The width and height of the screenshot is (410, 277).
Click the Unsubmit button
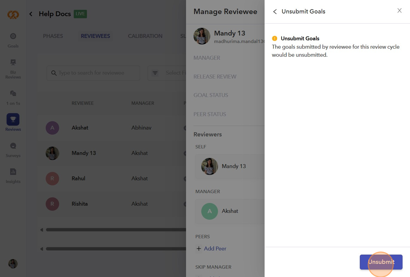point(381,262)
